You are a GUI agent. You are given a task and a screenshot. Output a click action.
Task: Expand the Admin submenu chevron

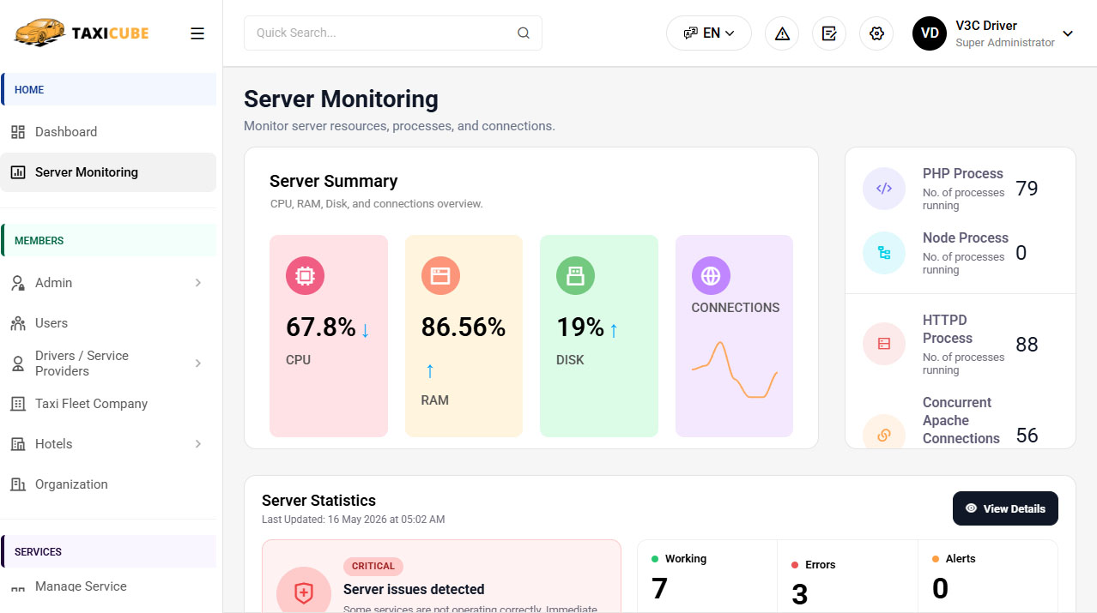click(x=198, y=283)
